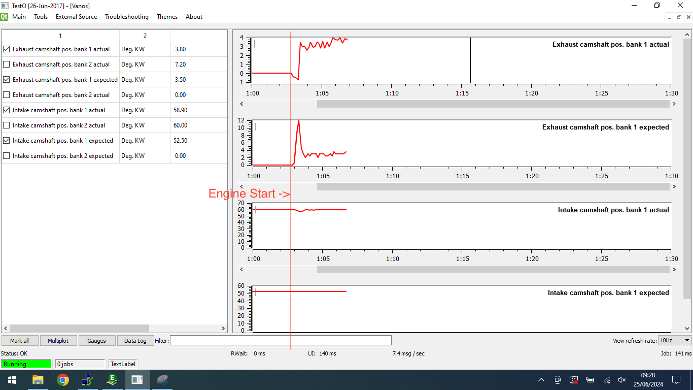Open the External Source menu
Viewport: 693px width, 390px height.
pyautogui.click(x=76, y=17)
